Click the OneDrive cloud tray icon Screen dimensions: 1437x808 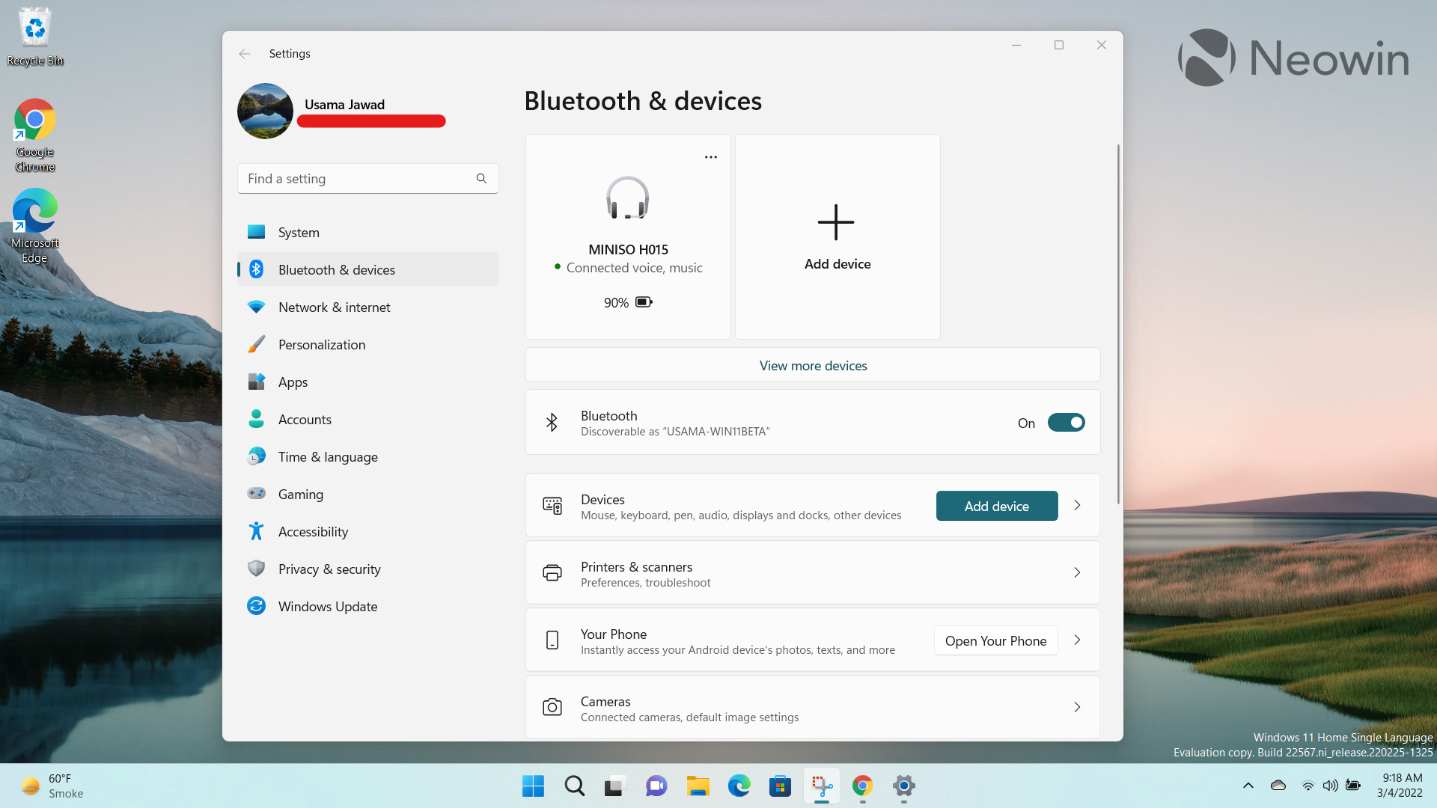1278,786
